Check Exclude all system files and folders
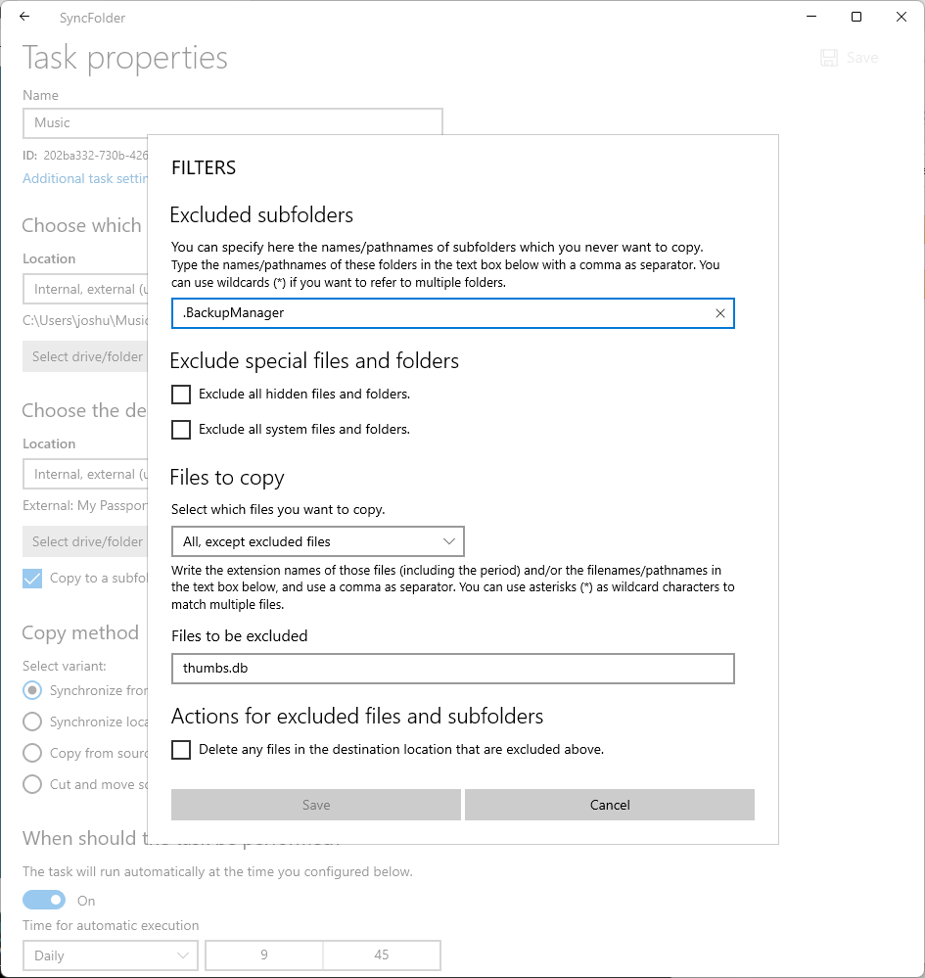 pyautogui.click(x=181, y=430)
